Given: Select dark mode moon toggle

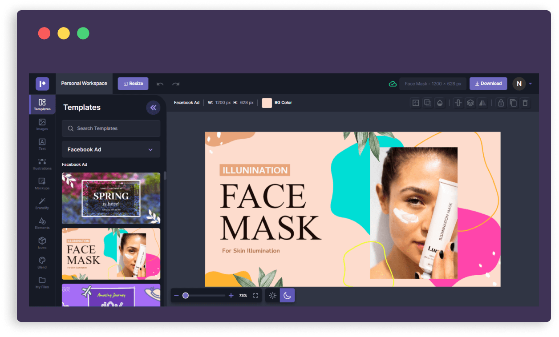Looking at the screenshot, I should tap(287, 296).
